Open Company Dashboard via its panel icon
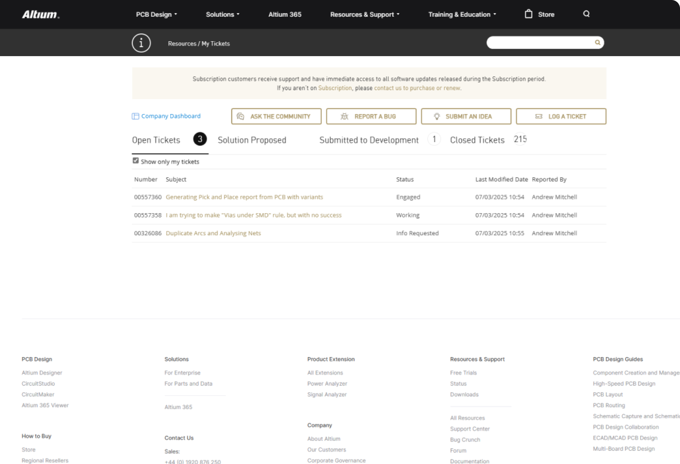Viewport: 680px width, 464px height. (135, 116)
